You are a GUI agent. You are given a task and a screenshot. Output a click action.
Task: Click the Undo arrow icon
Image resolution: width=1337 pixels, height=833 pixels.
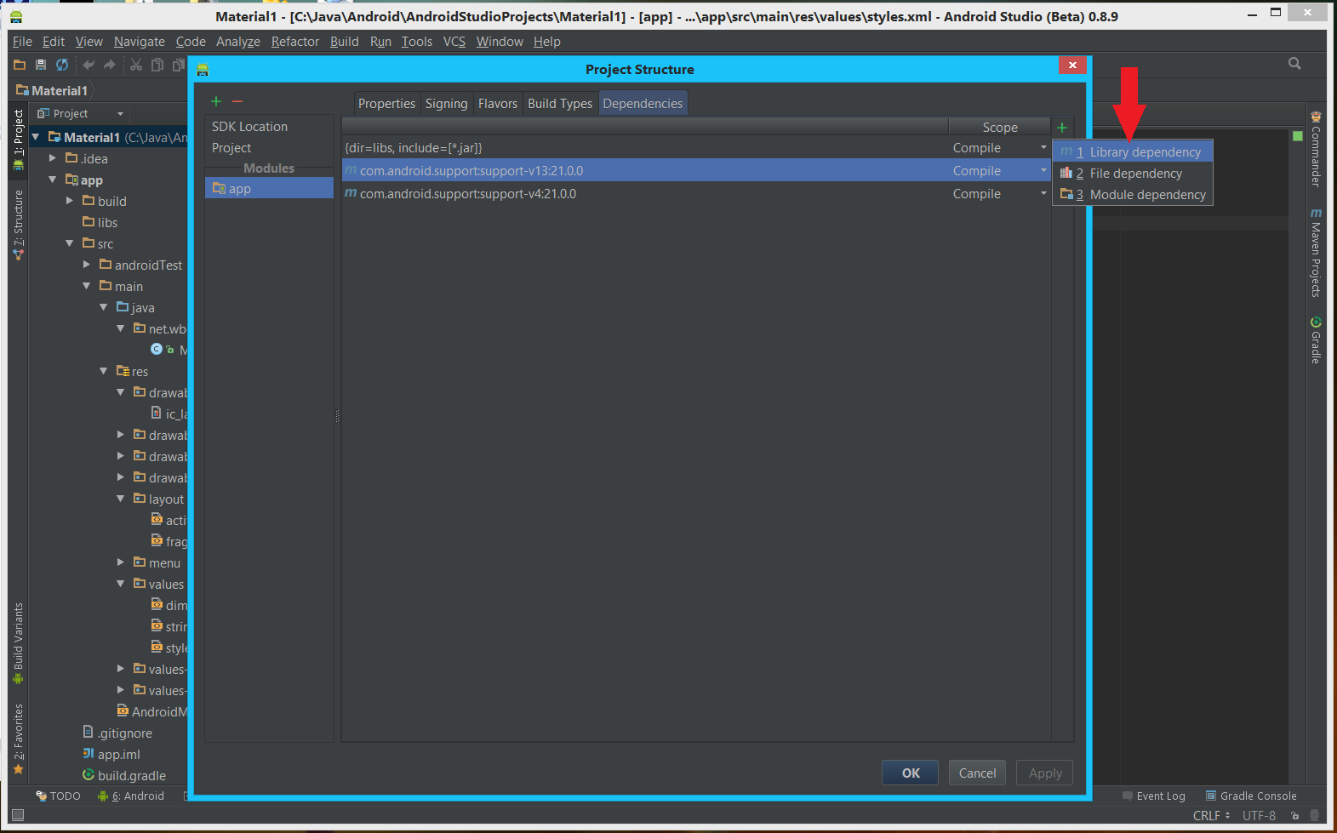point(89,65)
